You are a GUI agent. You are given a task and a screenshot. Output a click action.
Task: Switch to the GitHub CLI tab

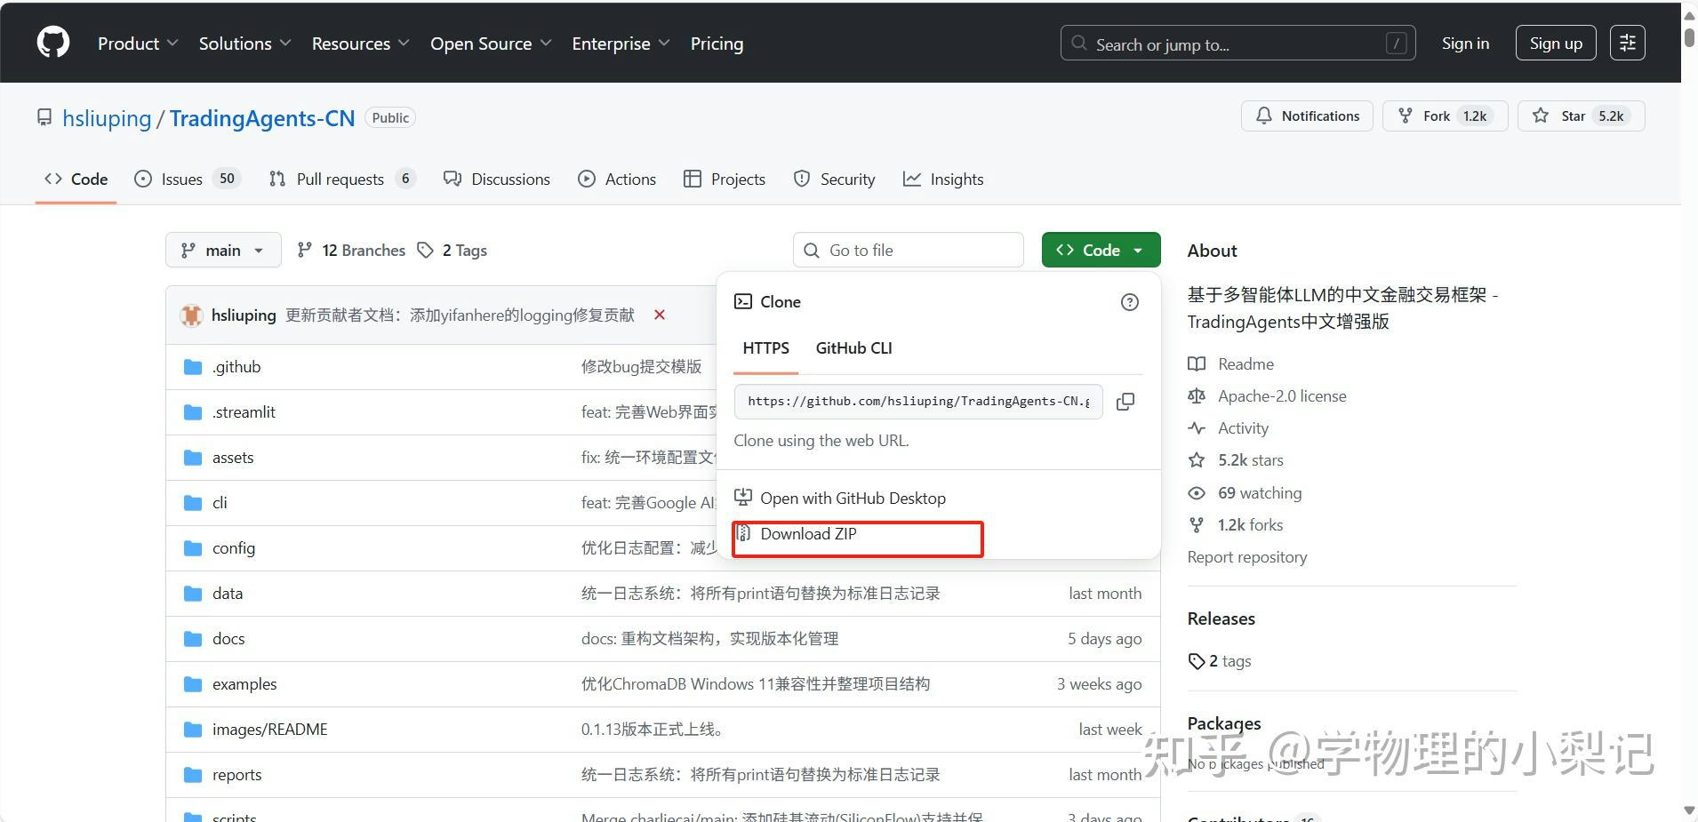[x=853, y=348]
